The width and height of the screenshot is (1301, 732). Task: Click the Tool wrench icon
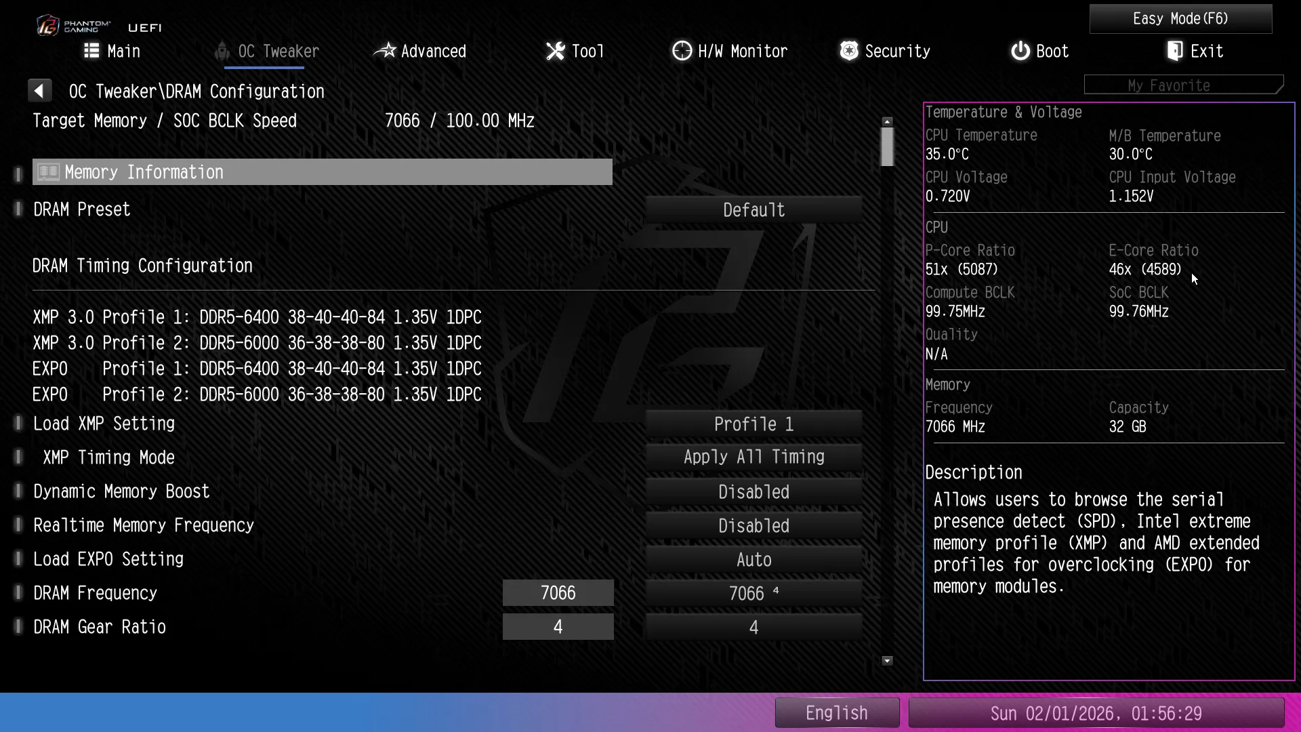[x=555, y=51]
